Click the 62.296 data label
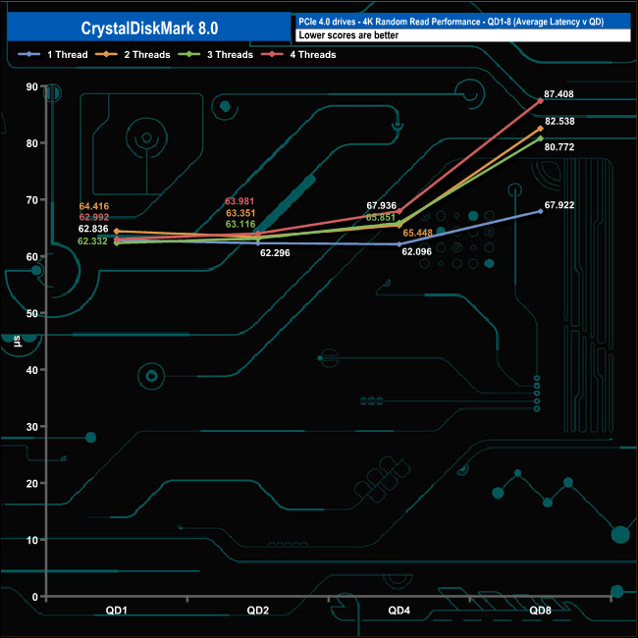 275,252
